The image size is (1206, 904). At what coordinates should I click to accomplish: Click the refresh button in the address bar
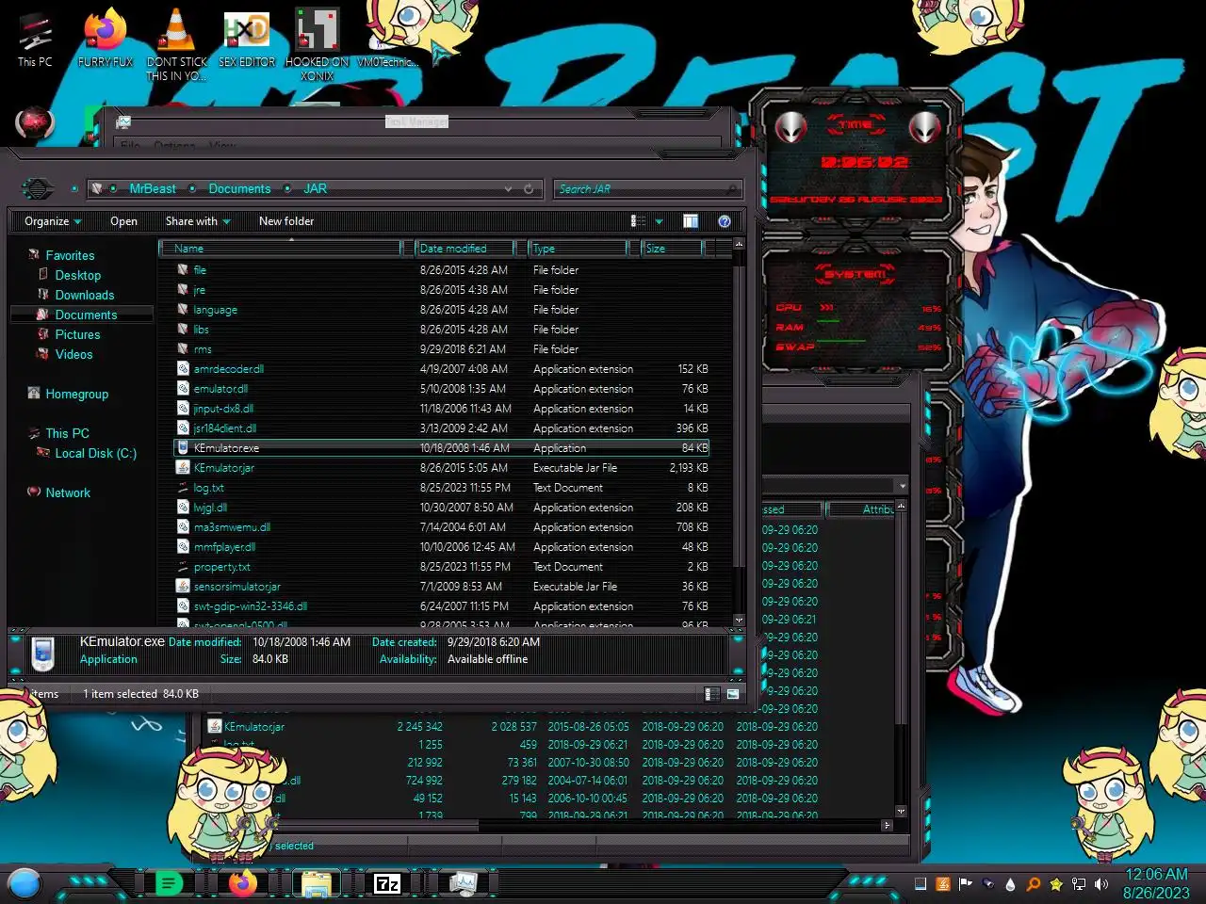click(x=529, y=189)
